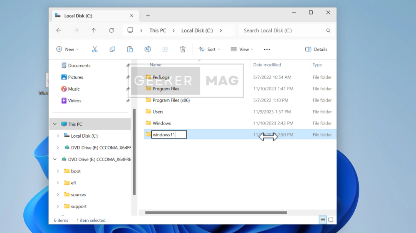Click the Copy icon in toolbar

(112, 50)
